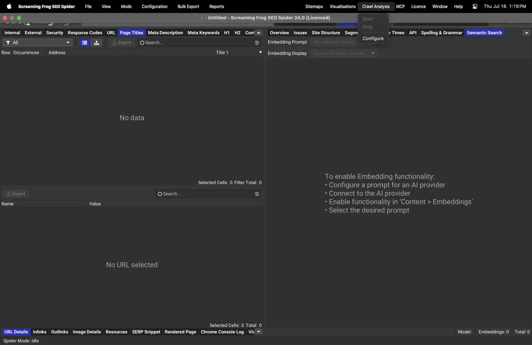Image resolution: width=532 pixels, height=345 pixels.
Task: Open the URL Details tab
Action: click(16, 332)
